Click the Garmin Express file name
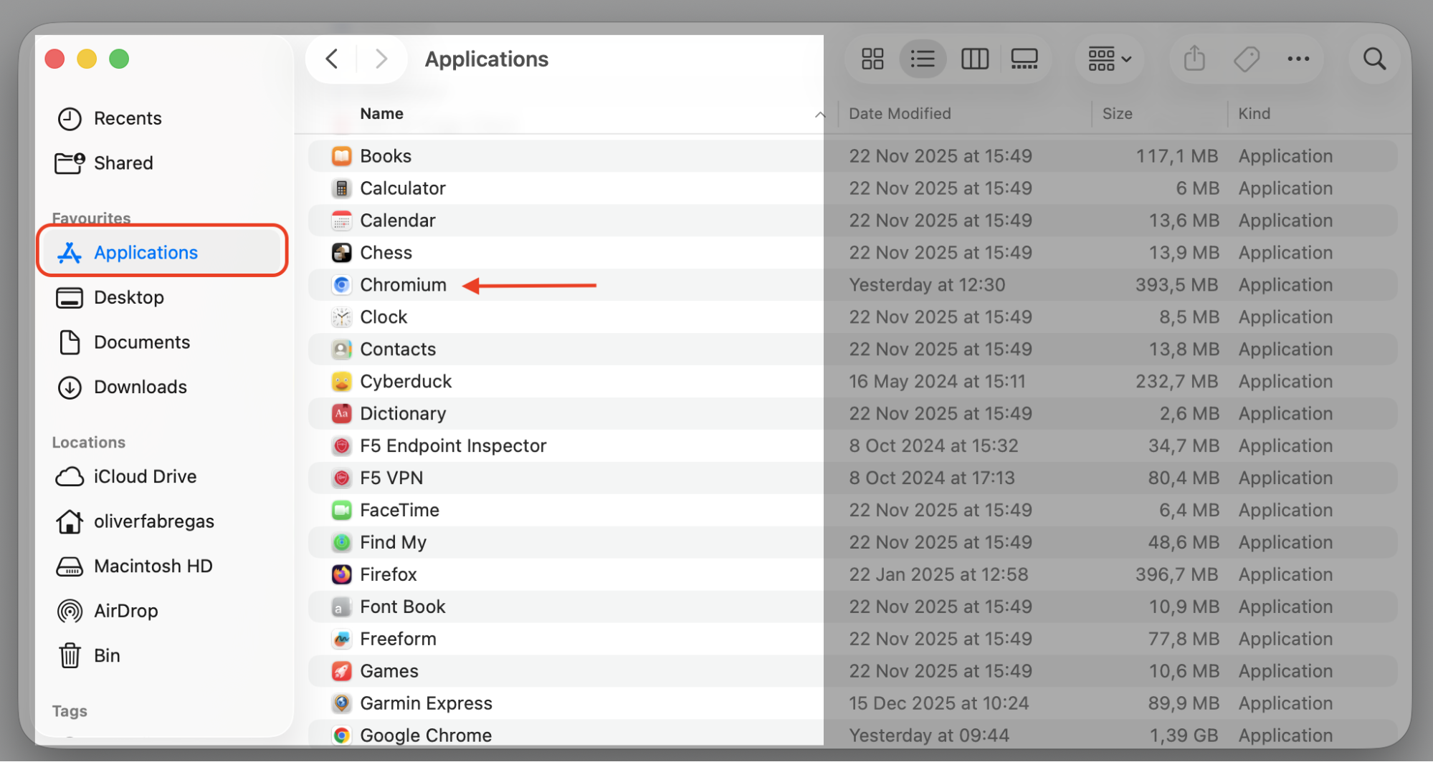The width and height of the screenshot is (1433, 762). tap(426, 703)
